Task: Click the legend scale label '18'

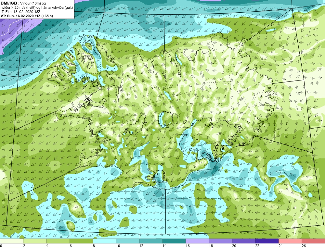Action: tap(211, 246)
